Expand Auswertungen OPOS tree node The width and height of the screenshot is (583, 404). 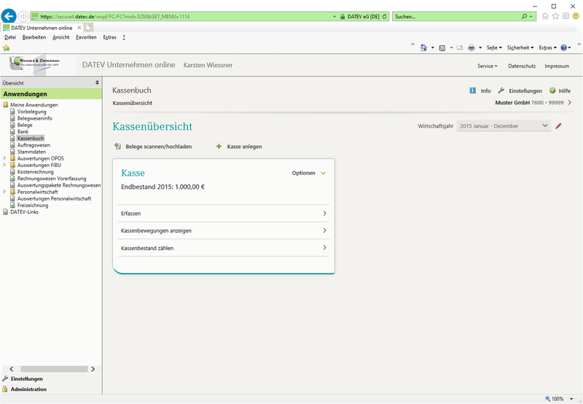tap(4, 158)
